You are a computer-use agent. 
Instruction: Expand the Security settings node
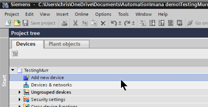[x=19, y=99]
